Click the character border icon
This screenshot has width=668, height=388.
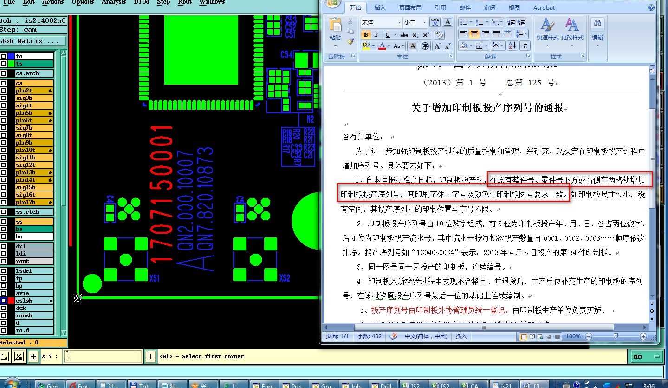447,22
